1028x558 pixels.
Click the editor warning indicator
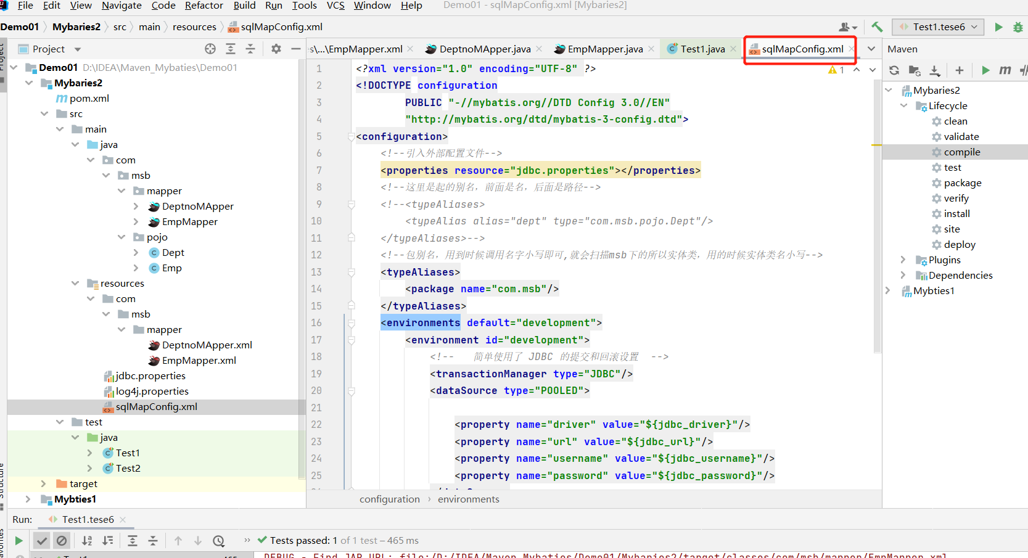click(836, 70)
